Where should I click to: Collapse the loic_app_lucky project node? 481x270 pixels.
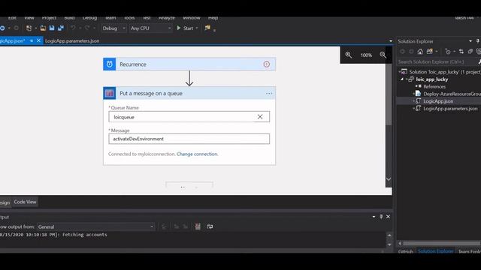pos(402,79)
